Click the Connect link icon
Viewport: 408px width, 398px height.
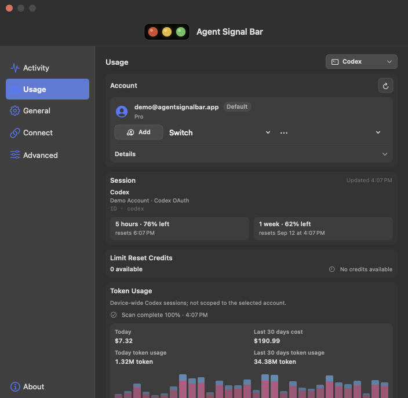coord(15,132)
